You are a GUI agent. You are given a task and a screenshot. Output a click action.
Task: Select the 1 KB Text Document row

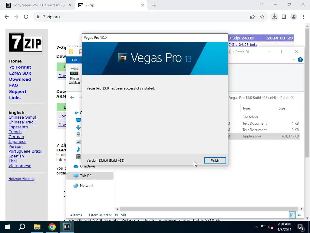coord(264,123)
